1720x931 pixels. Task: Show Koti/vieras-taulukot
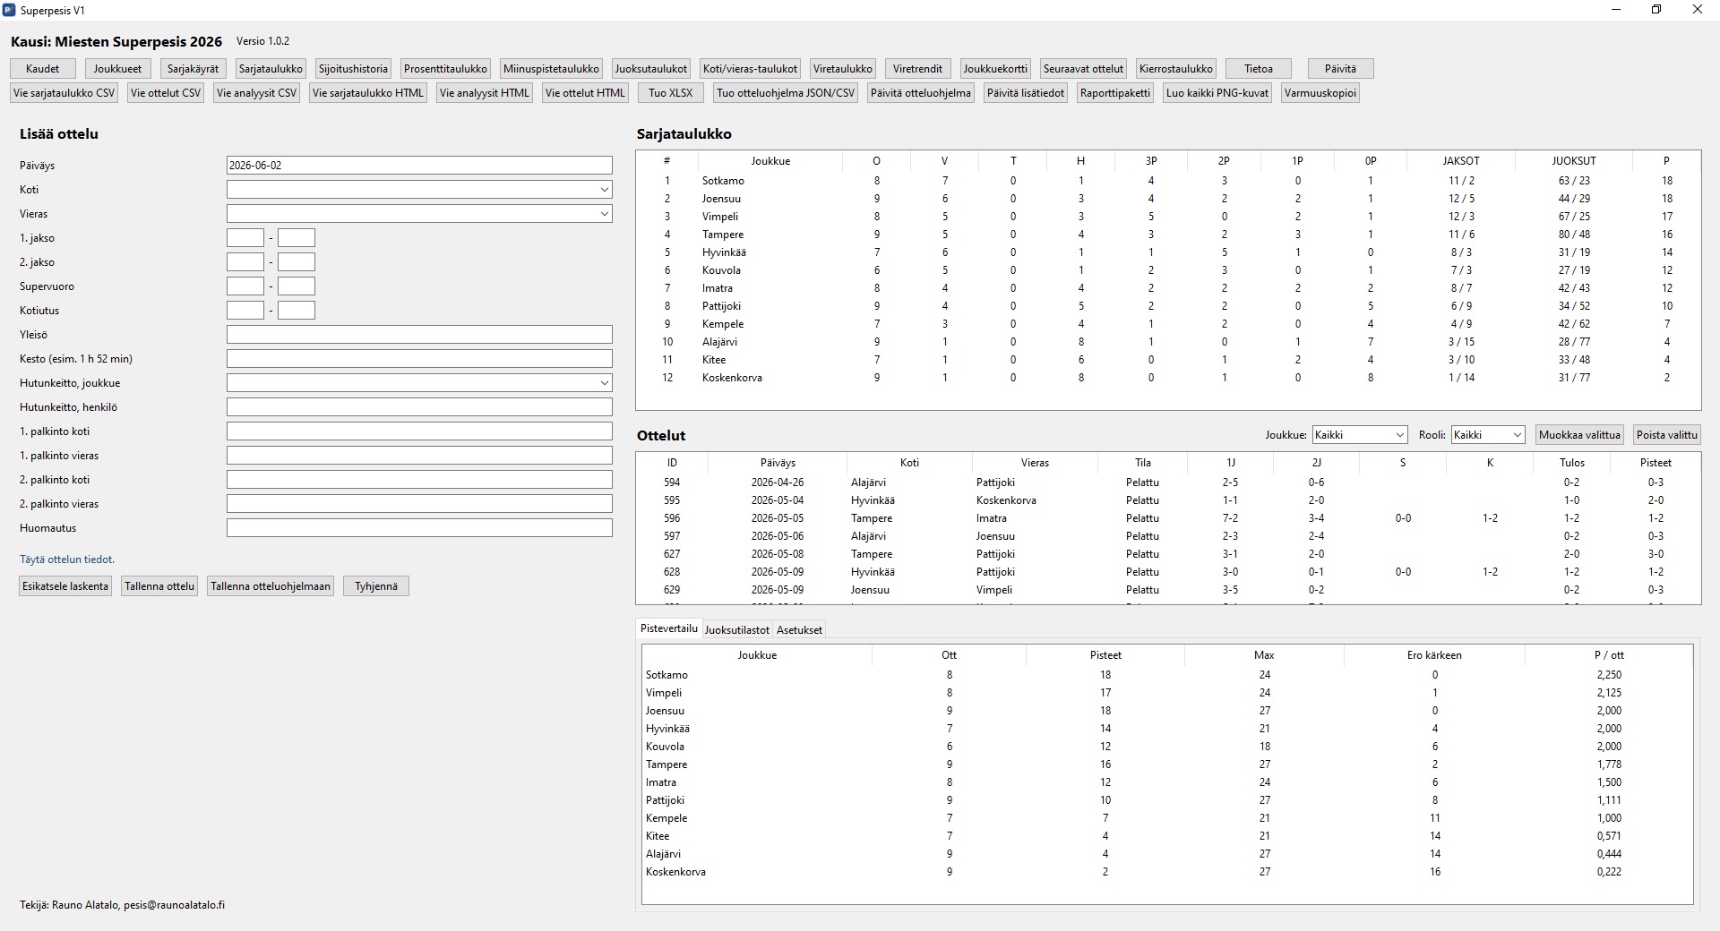click(x=750, y=69)
